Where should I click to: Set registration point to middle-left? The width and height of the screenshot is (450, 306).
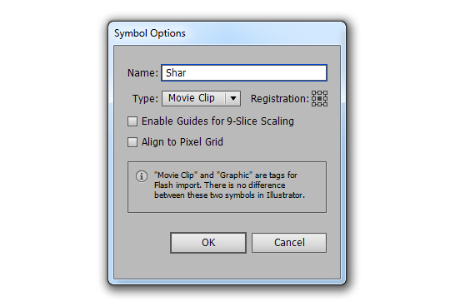coord(313,98)
